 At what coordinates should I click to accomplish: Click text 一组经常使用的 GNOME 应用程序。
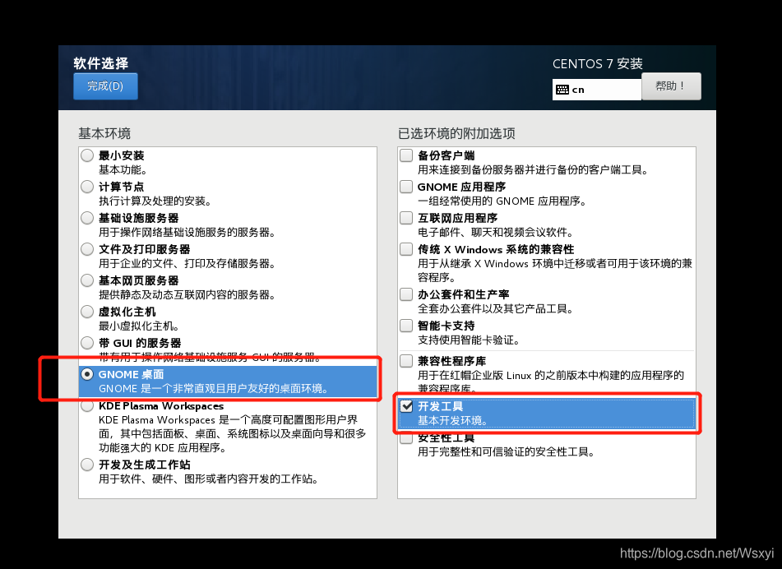pyautogui.click(x=502, y=201)
